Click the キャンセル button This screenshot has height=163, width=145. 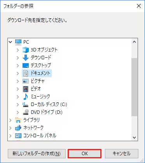[122, 154]
